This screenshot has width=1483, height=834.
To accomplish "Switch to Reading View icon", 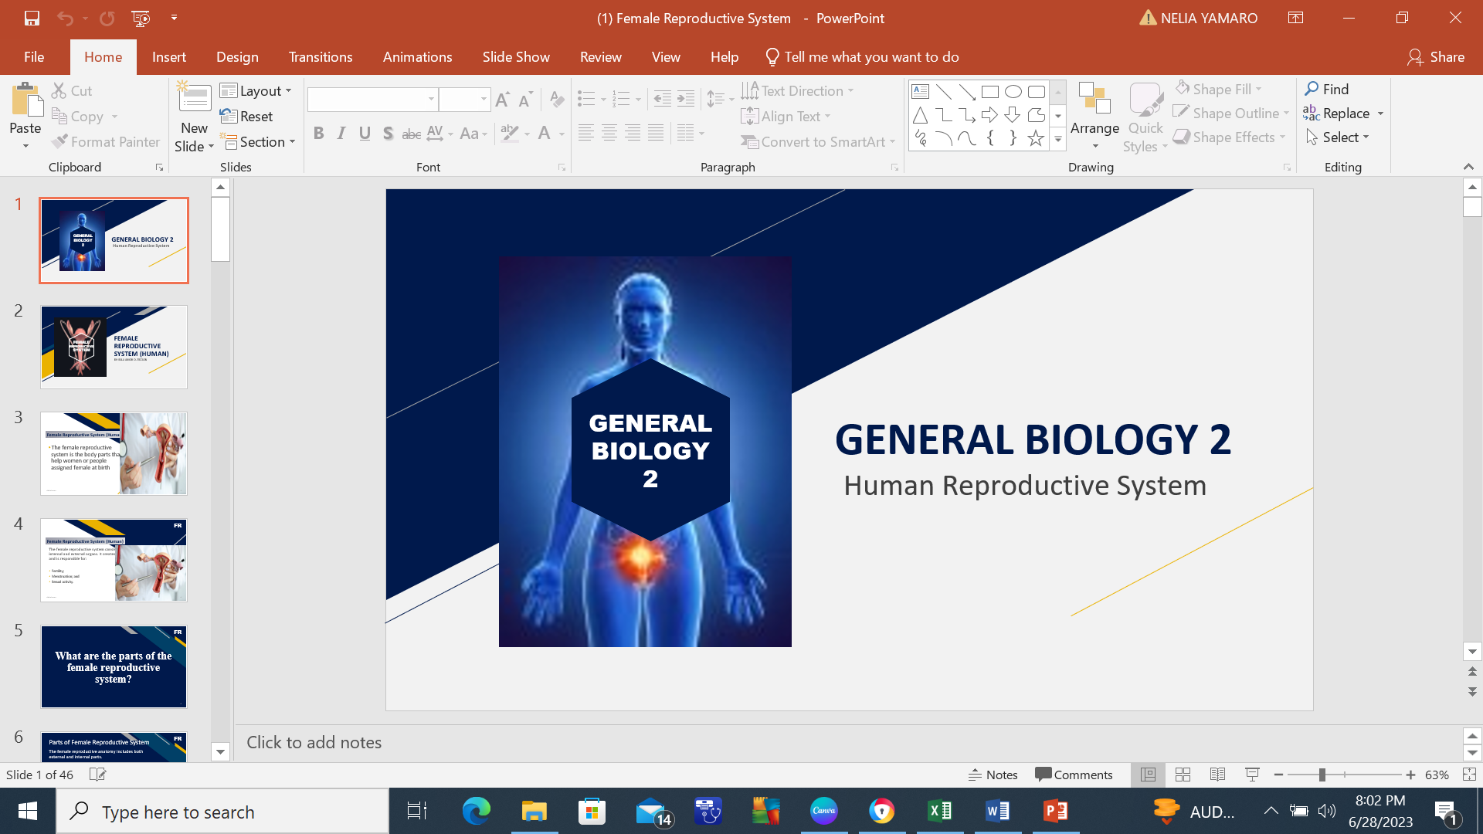I will point(1218,775).
